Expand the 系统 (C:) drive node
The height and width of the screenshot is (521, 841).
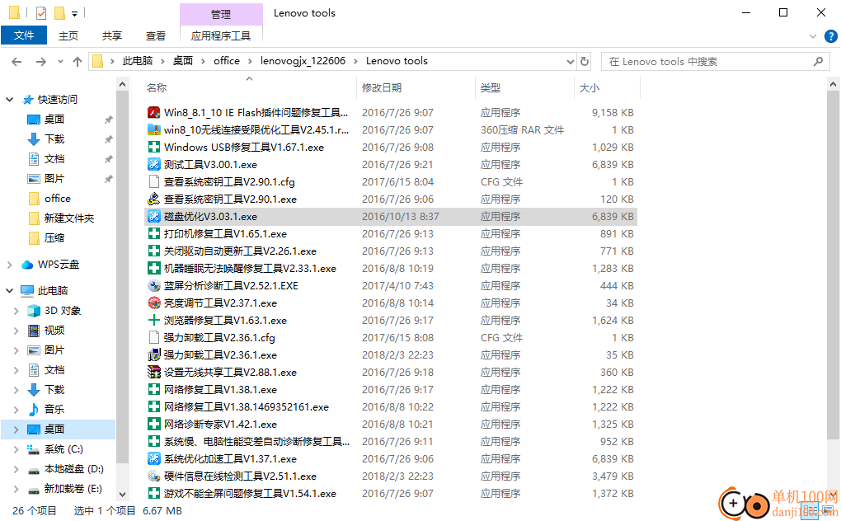16,449
